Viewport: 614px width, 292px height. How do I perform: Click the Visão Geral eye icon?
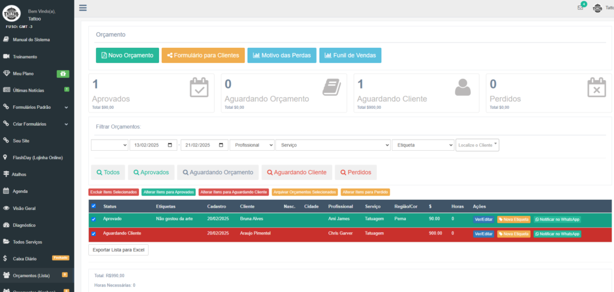6,208
